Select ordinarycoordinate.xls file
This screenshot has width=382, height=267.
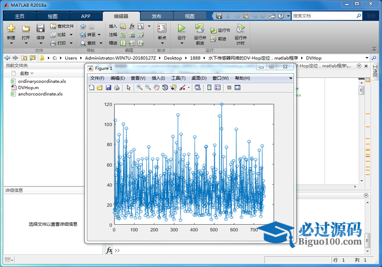[x=42, y=81]
